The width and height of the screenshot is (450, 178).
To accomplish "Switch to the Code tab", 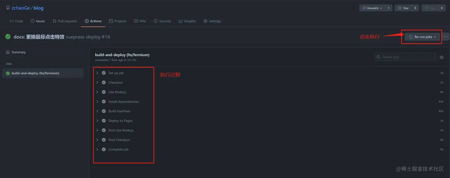I will pos(16,21).
